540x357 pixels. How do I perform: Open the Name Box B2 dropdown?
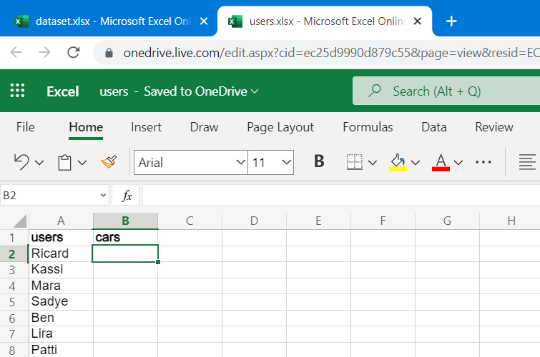point(103,196)
